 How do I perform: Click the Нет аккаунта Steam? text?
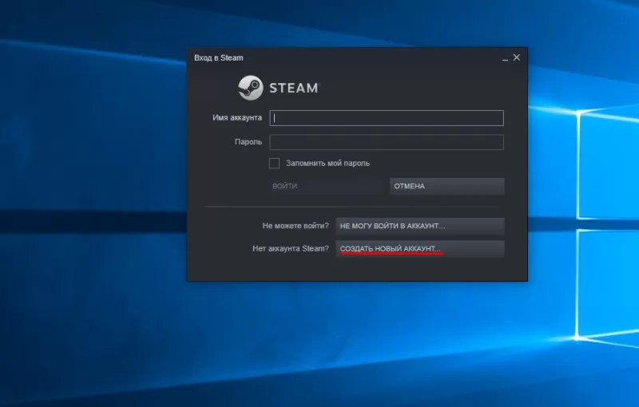291,248
